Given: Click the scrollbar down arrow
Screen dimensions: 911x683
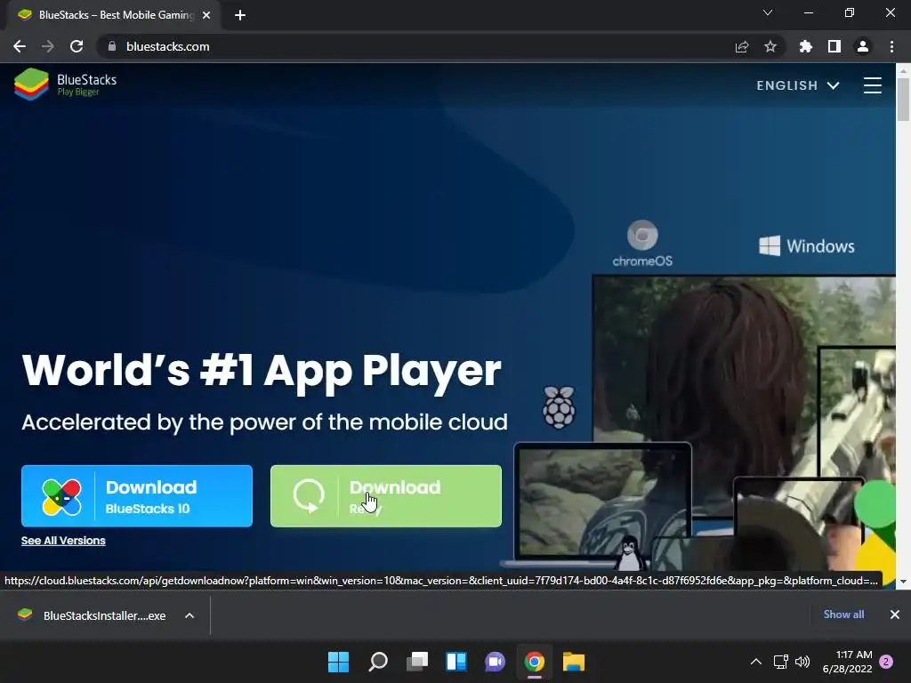Looking at the screenshot, I should point(903,582).
